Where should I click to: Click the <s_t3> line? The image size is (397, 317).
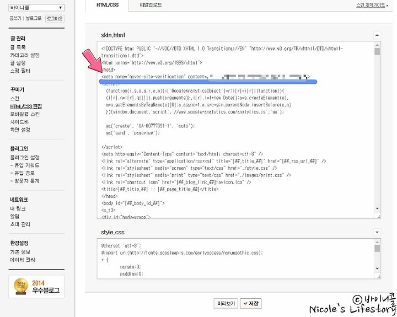(x=109, y=210)
